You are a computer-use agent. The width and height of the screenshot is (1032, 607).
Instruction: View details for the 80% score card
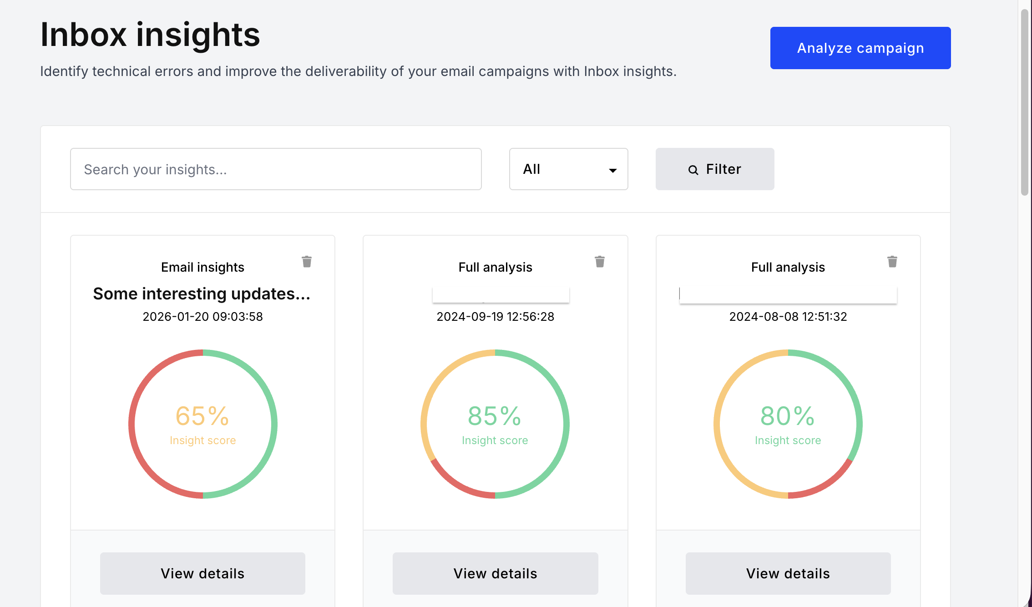(x=788, y=573)
